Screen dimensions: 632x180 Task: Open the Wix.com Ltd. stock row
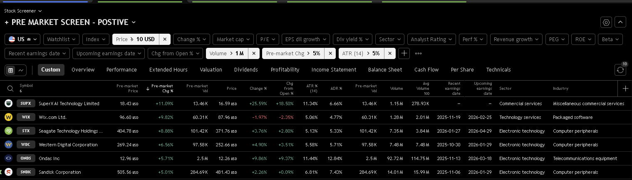[52, 117]
